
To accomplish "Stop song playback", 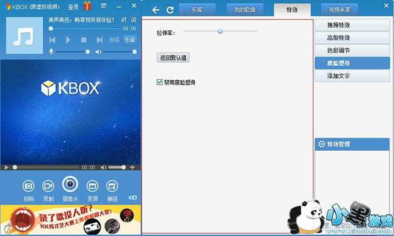I will 84,40.
